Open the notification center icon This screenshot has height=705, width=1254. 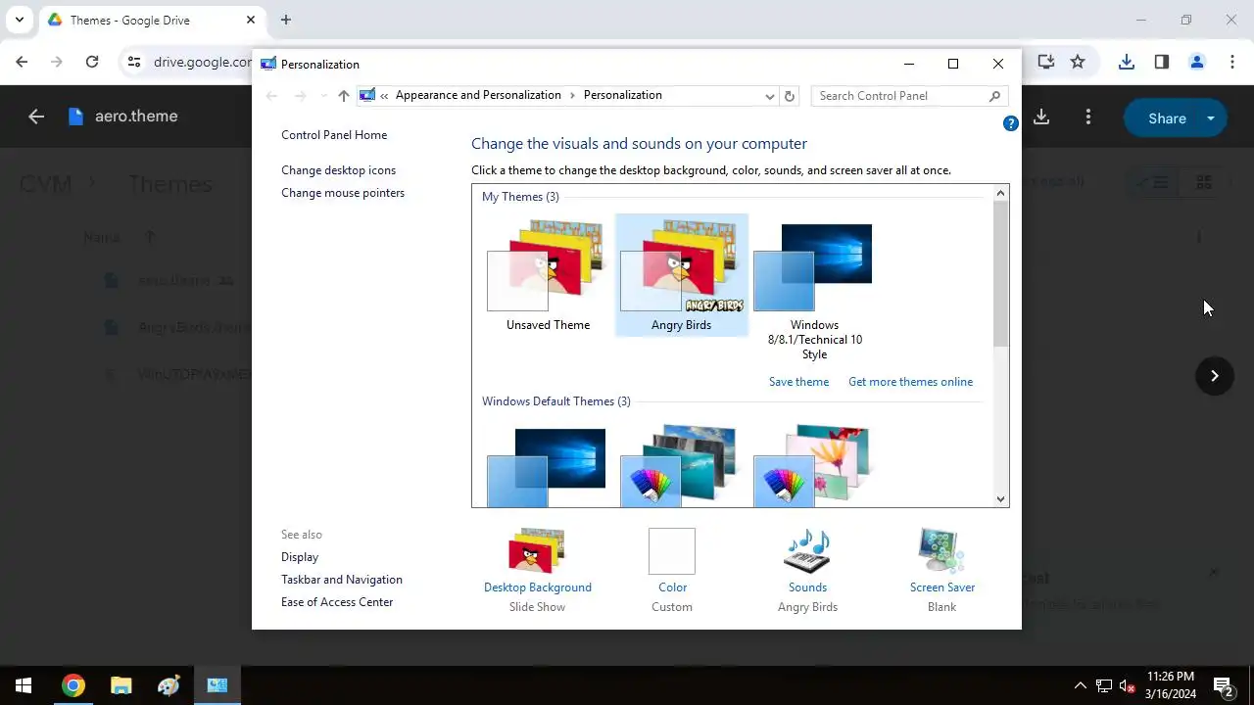click(x=1223, y=685)
